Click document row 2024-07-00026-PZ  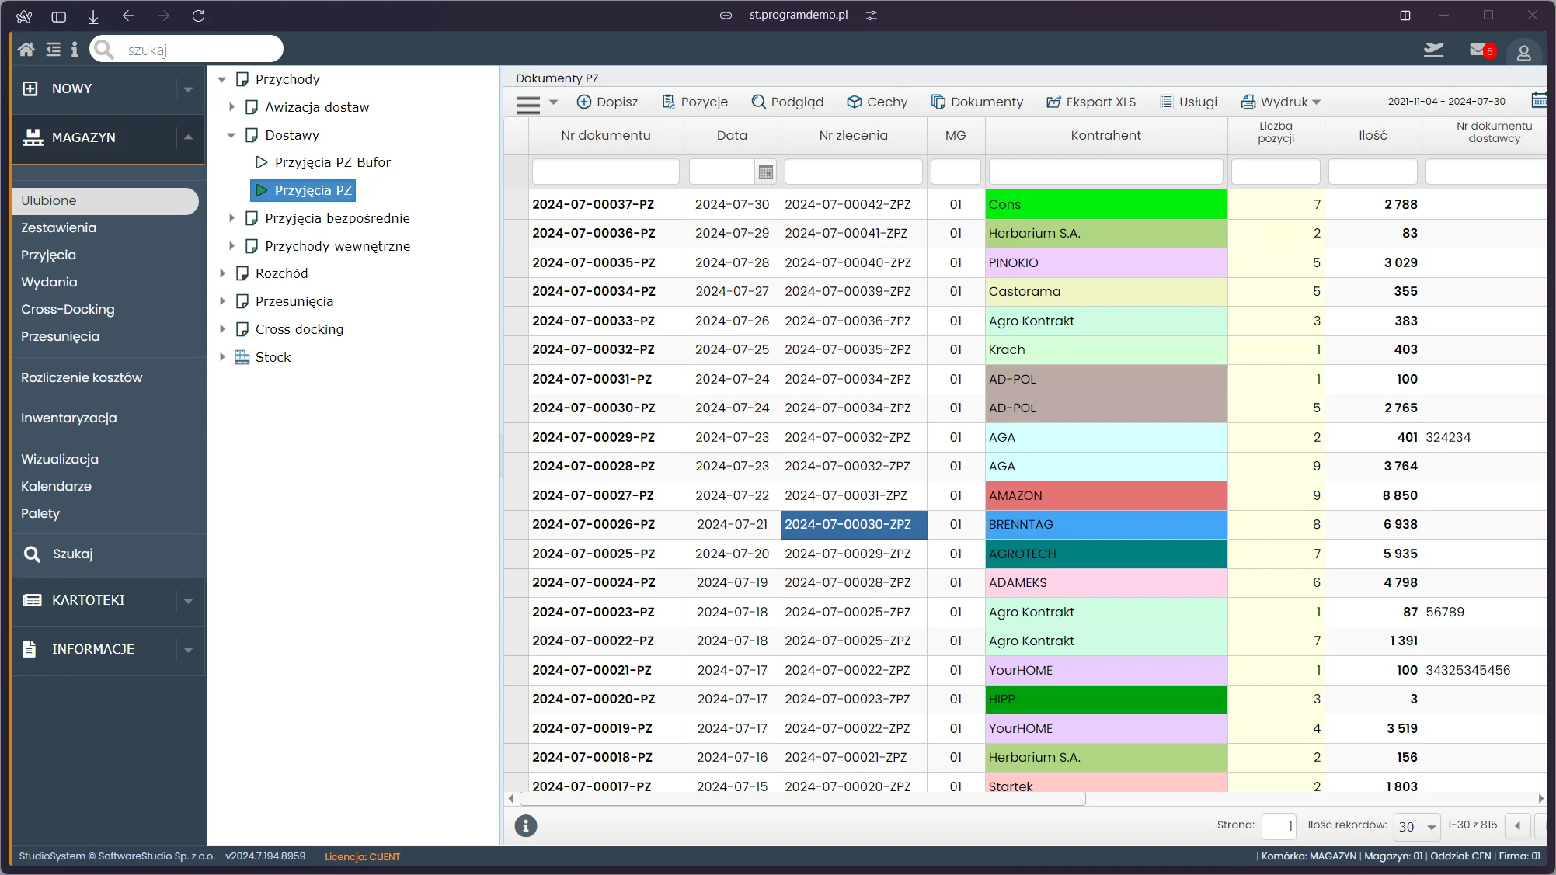pyautogui.click(x=594, y=523)
